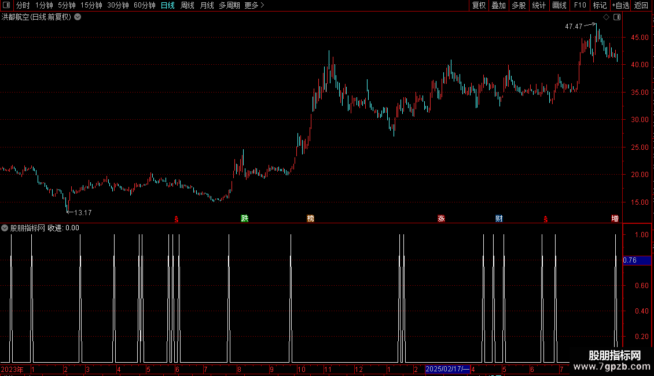Click the diamond icon above the chart

[x=607, y=17]
